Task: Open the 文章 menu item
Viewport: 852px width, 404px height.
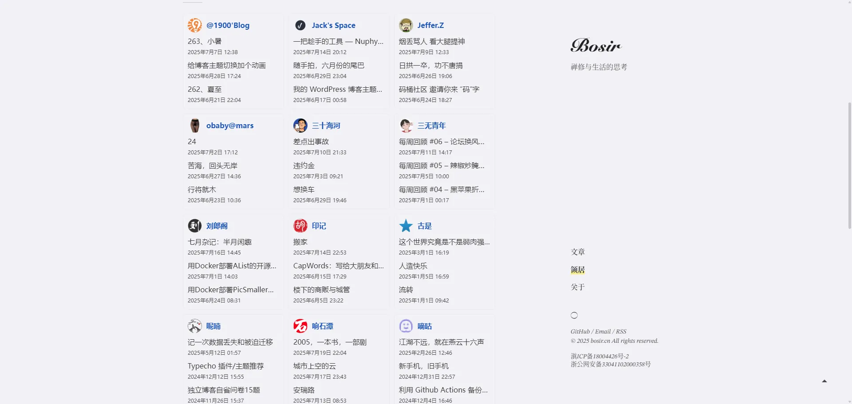Action: [578, 252]
